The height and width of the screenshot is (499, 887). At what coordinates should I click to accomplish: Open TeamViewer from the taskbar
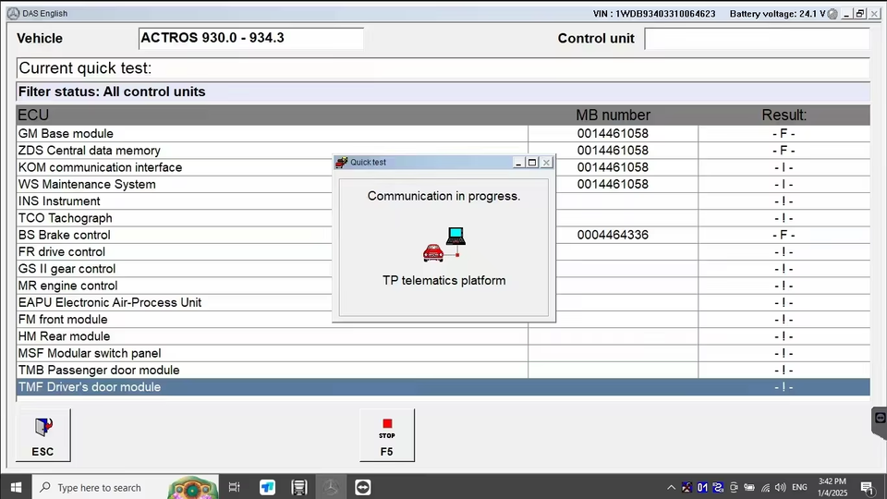click(362, 487)
